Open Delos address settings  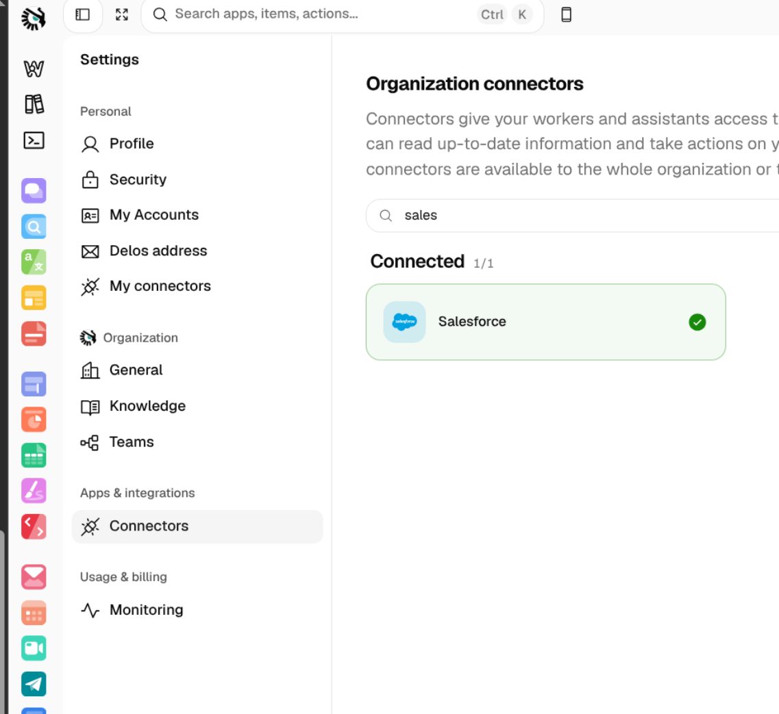click(197, 251)
